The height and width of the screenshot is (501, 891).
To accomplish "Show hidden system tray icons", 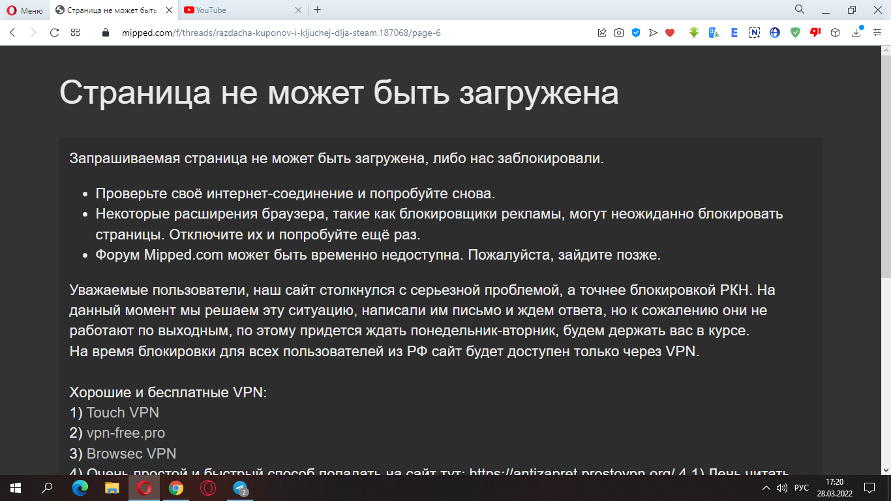I will coord(766,487).
